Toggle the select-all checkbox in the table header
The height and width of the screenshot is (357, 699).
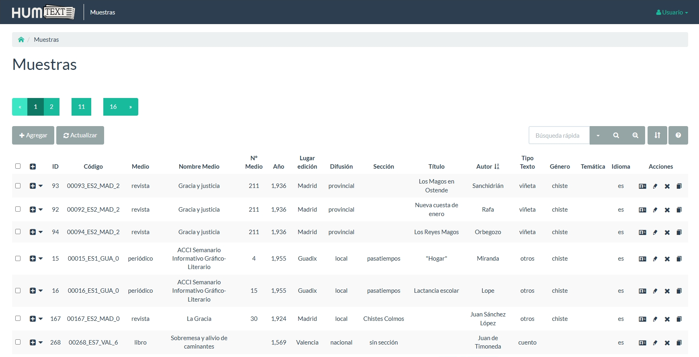pyautogui.click(x=18, y=166)
